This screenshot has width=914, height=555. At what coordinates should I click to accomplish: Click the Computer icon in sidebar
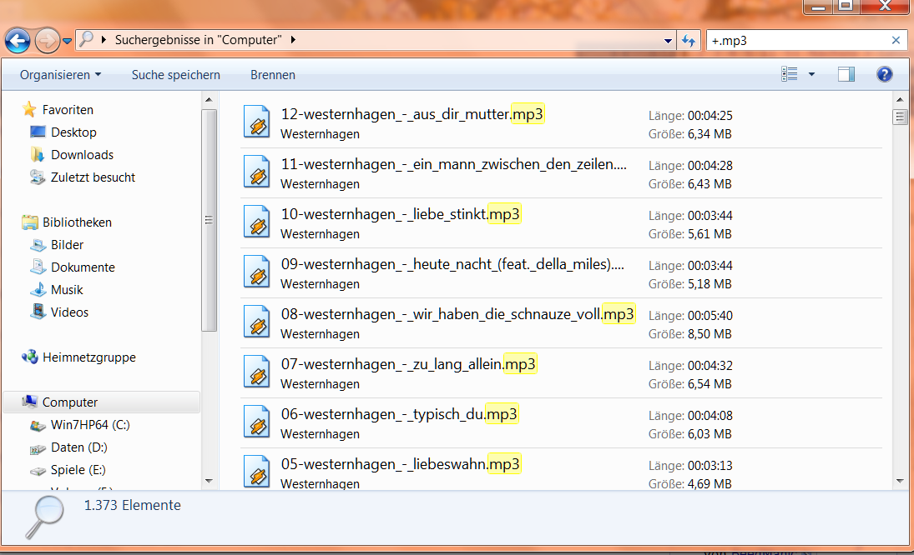[x=30, y=401]
